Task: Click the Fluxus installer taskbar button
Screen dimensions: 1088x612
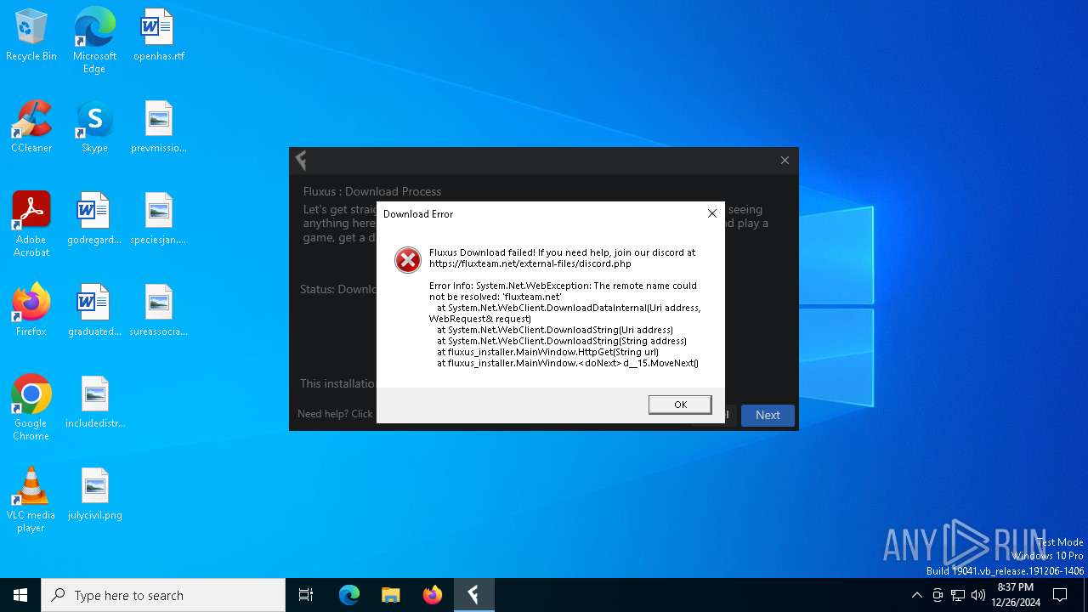Action: tap(473, 595)
